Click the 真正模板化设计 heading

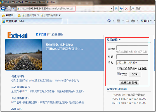coord(20,98)
